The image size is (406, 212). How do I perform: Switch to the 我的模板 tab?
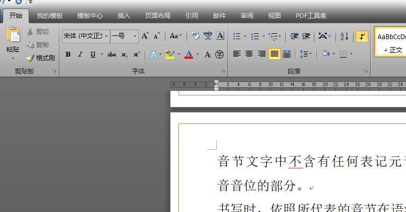50,16
